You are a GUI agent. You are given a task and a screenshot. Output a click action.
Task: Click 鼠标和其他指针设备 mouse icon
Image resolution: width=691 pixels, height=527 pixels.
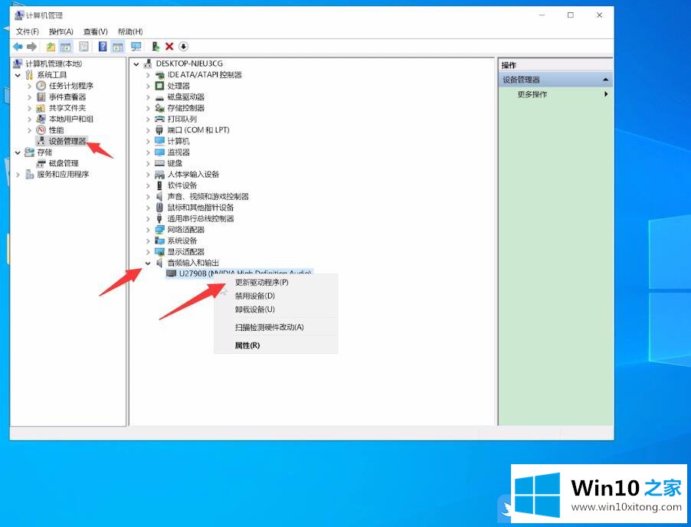(159, 207)
